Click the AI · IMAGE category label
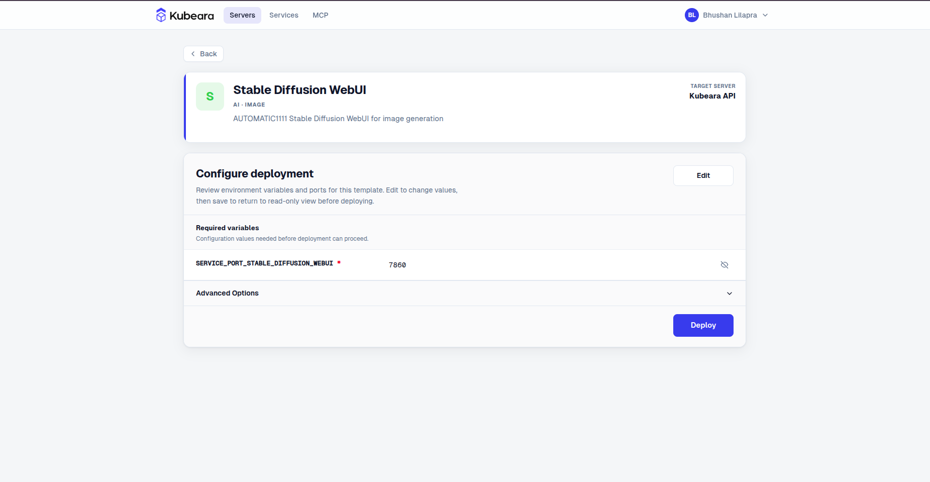This screenshot has width=930, height=482. click(x=249, y=105)
